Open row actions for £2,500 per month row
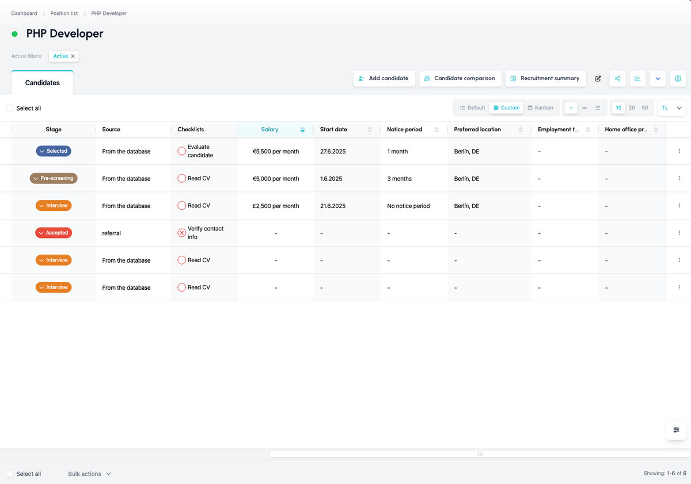 (x=679, y=206)
